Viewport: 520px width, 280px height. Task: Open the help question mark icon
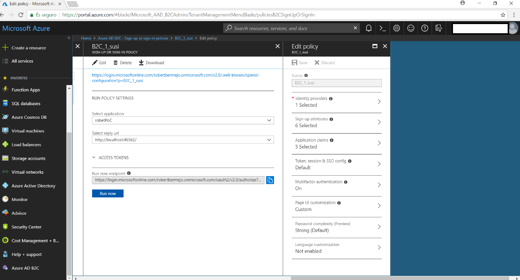click(x=425, y=28)
